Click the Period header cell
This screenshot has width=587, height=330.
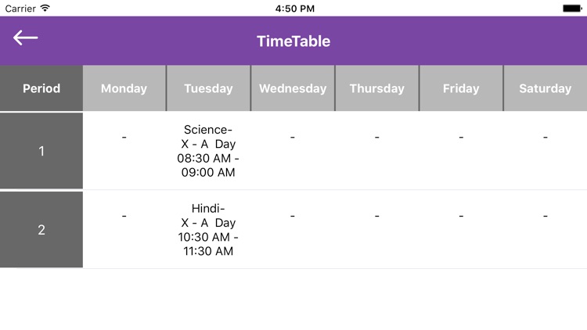(x=41, y=88)
